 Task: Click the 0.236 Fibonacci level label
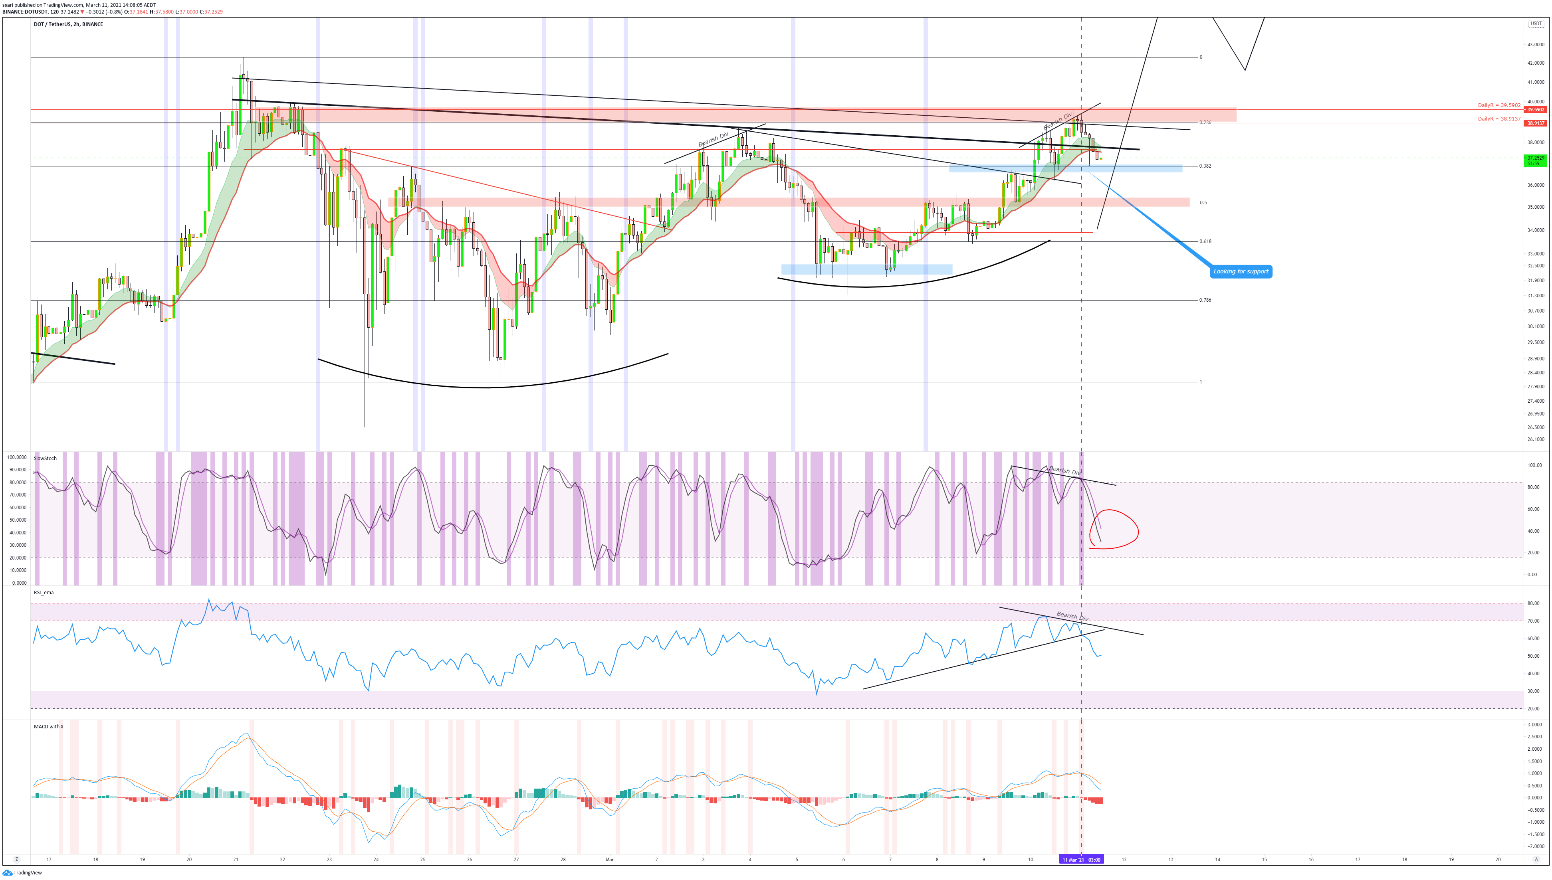point(1205,123)
